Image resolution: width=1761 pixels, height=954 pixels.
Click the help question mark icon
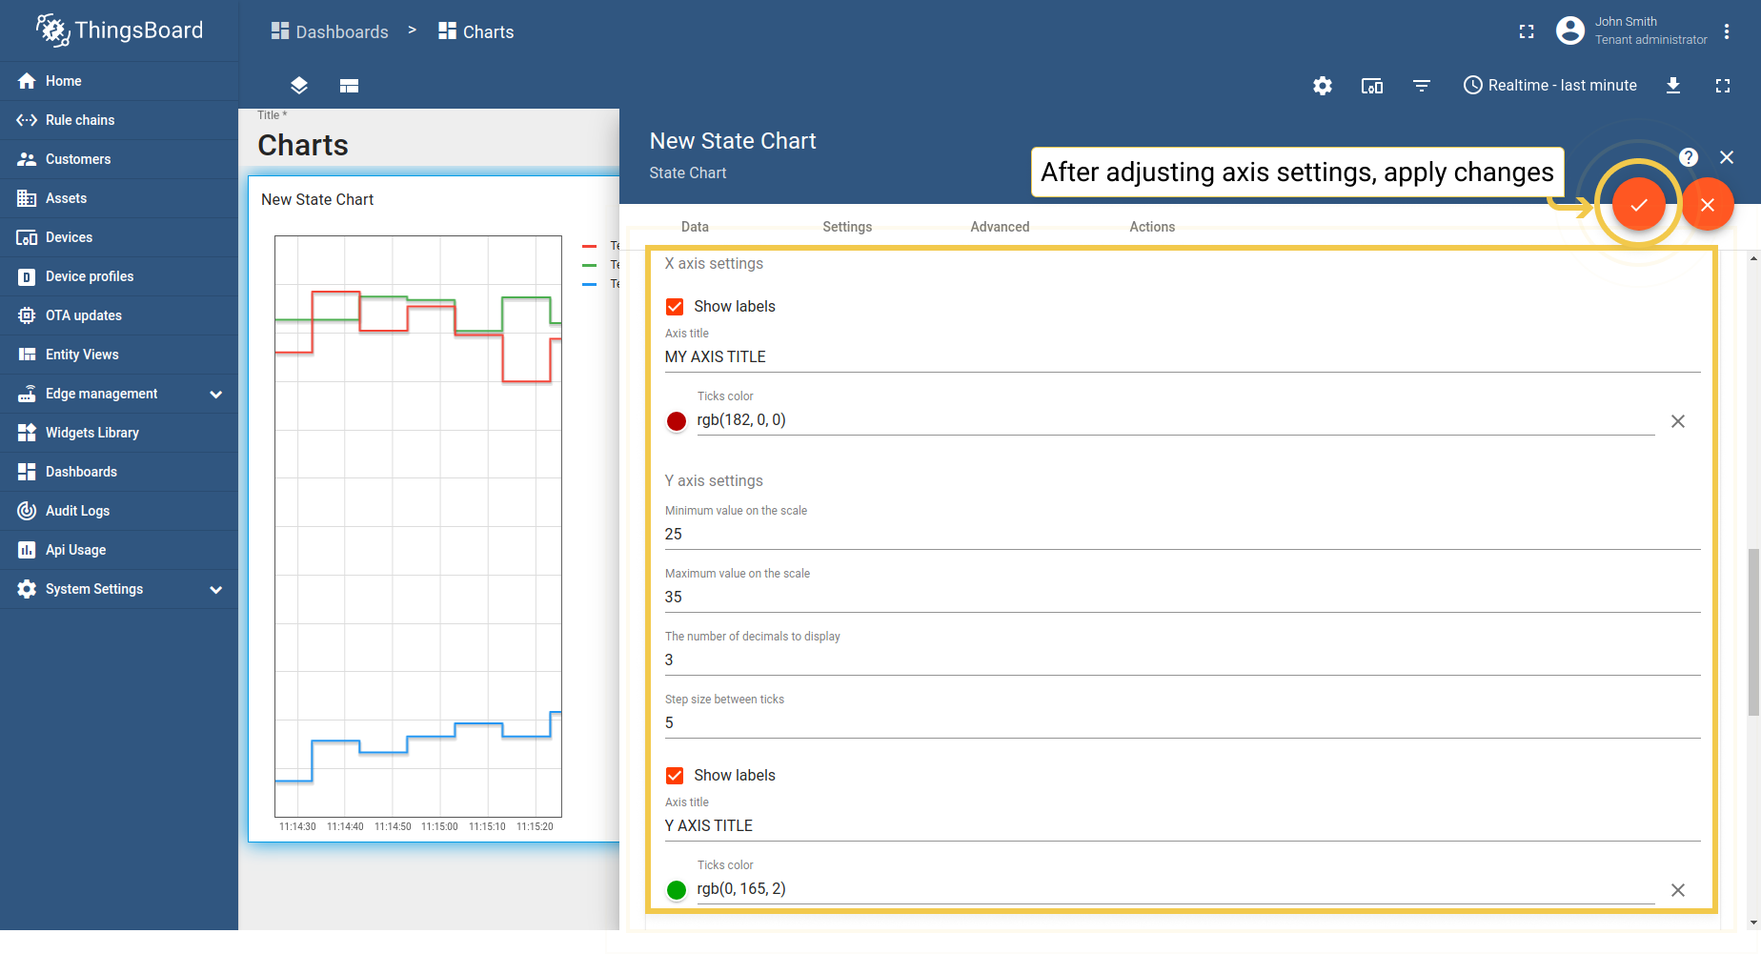tap(1688, 157)
